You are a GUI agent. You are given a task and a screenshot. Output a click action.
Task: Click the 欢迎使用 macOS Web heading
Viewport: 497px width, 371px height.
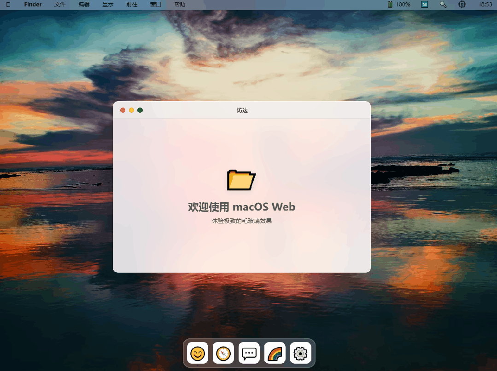pos(241,207)
